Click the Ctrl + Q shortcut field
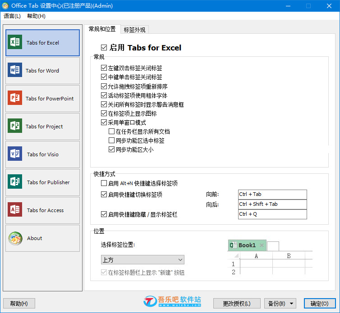The width and height of the screenshot is (340, 313). [272, 214]
